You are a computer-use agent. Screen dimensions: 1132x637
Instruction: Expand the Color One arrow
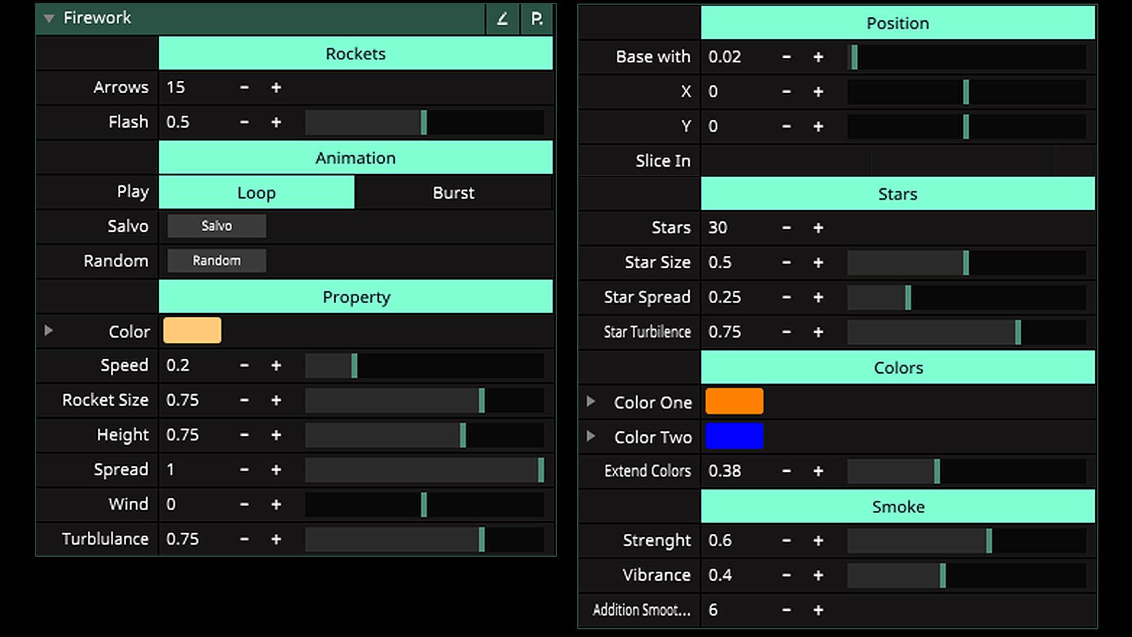590,402
